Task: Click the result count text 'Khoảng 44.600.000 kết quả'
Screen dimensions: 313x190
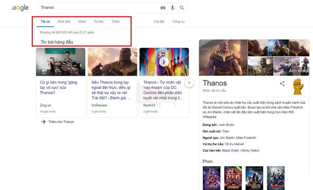Action: click(67, 32)
